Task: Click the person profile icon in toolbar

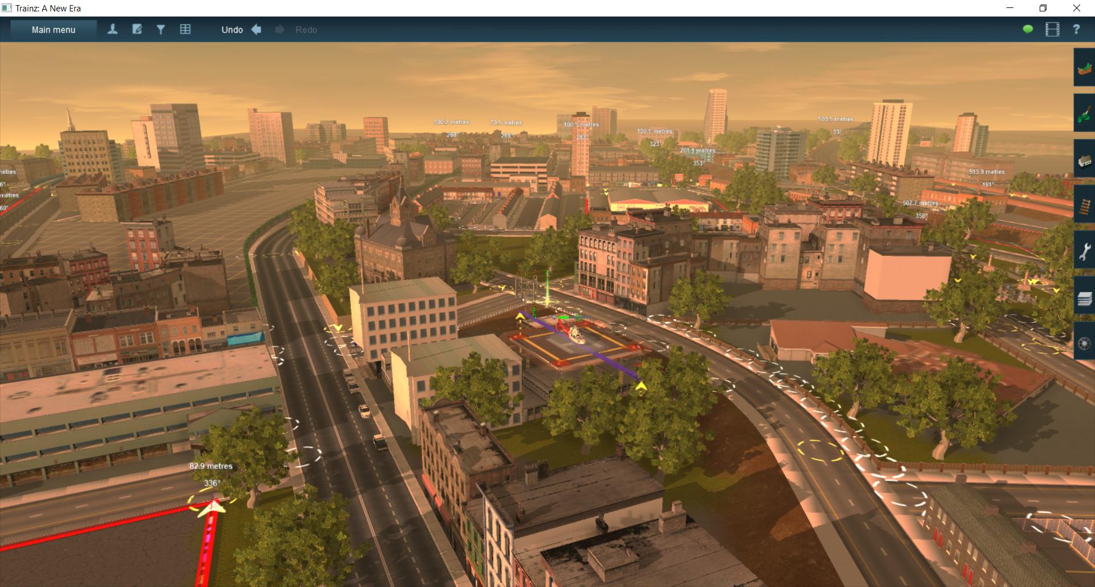Action: [112, 29]
